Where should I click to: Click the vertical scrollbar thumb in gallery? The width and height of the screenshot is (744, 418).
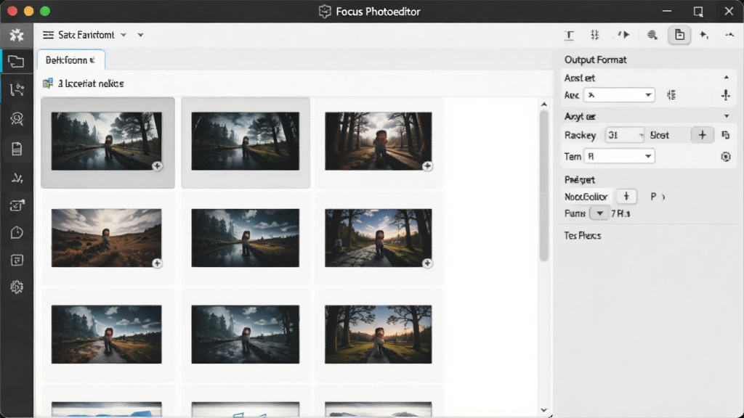tap(543, 186)
